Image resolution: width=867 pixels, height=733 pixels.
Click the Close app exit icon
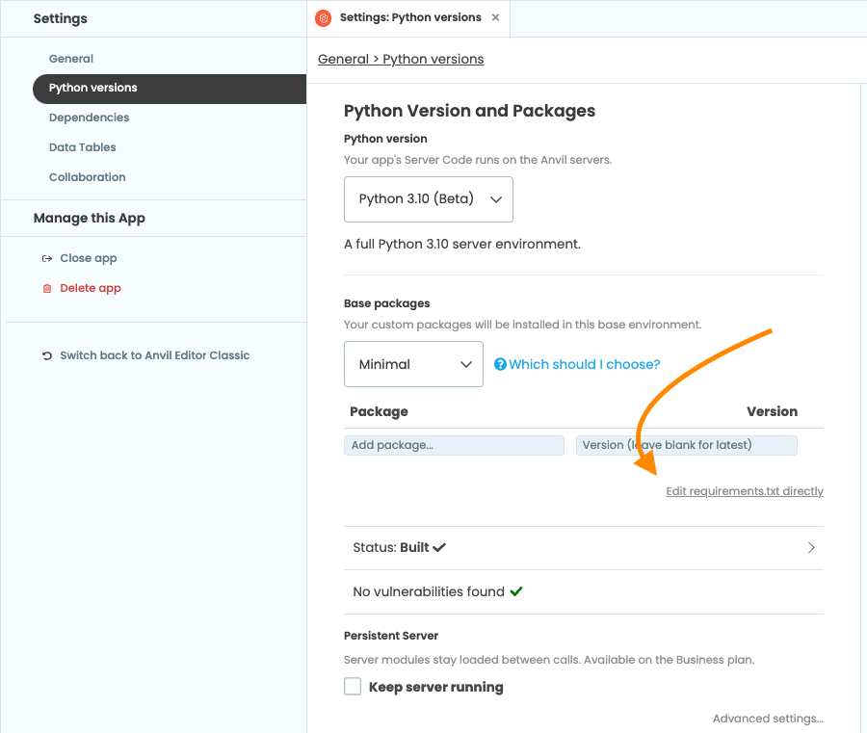coord(47,258)
